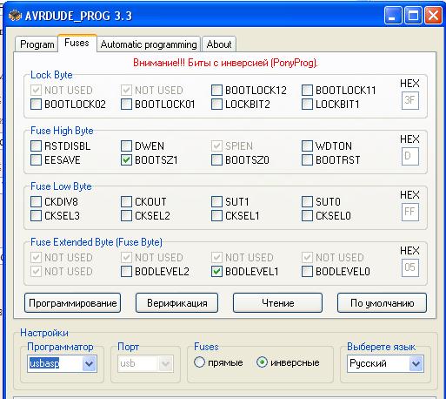The image size is (446, 399).
Task: Maximize the AVRDUDE_PROG window
Action: [x=413, y=15]
